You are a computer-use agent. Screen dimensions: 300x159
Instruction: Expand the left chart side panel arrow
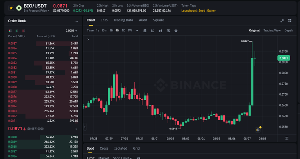[85, 127]
